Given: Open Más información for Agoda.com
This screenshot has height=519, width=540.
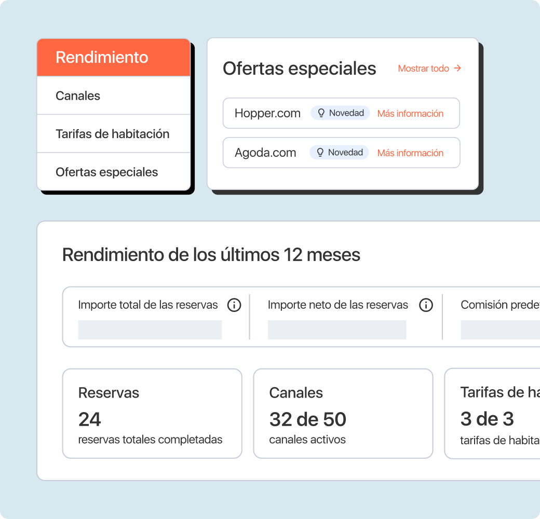Looking at the screenshot, I should 410,153.
